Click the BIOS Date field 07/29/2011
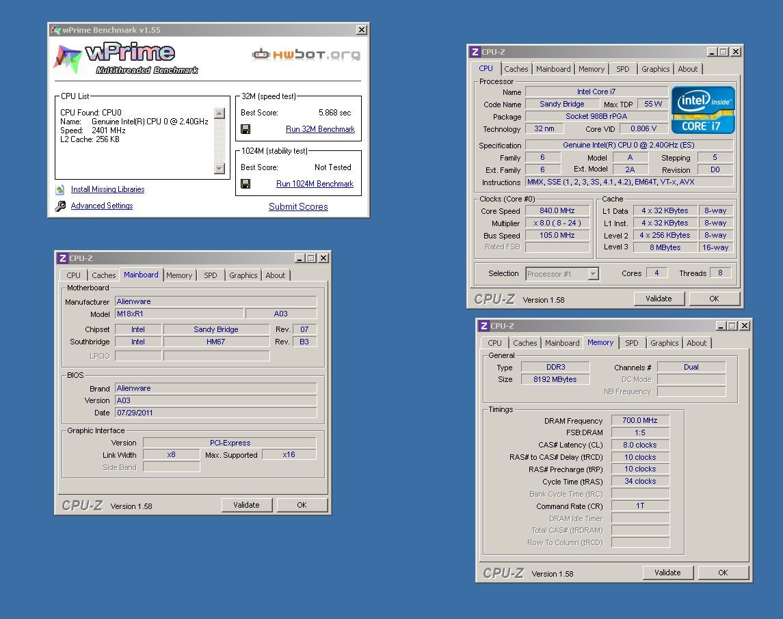This screenshot has height=619, width=783. point(215,413)
